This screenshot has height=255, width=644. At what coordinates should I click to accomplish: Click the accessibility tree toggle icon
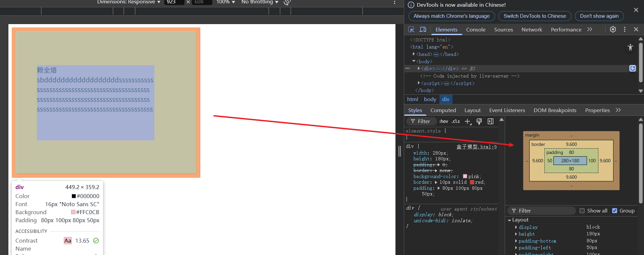coord(630,48)
